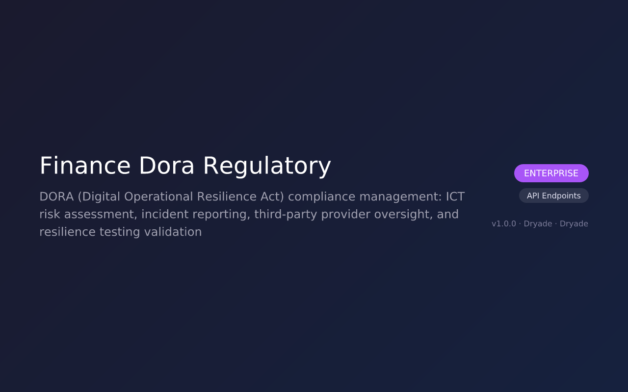Click the v1.0.0 version label
Screen dimensions: 628x392
(503, 223)
